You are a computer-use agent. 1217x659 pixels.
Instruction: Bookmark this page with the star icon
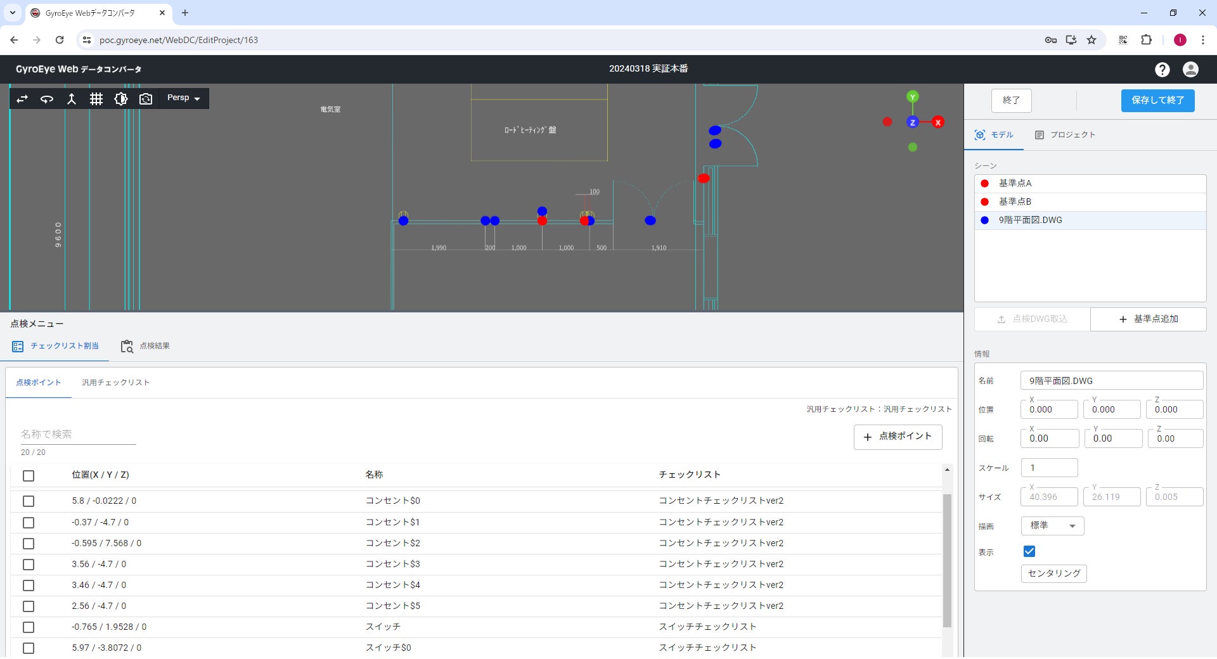click(x=1091, y=40)
